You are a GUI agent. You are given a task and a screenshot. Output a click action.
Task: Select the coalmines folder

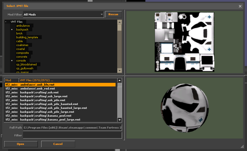click(x=22, y=45)
